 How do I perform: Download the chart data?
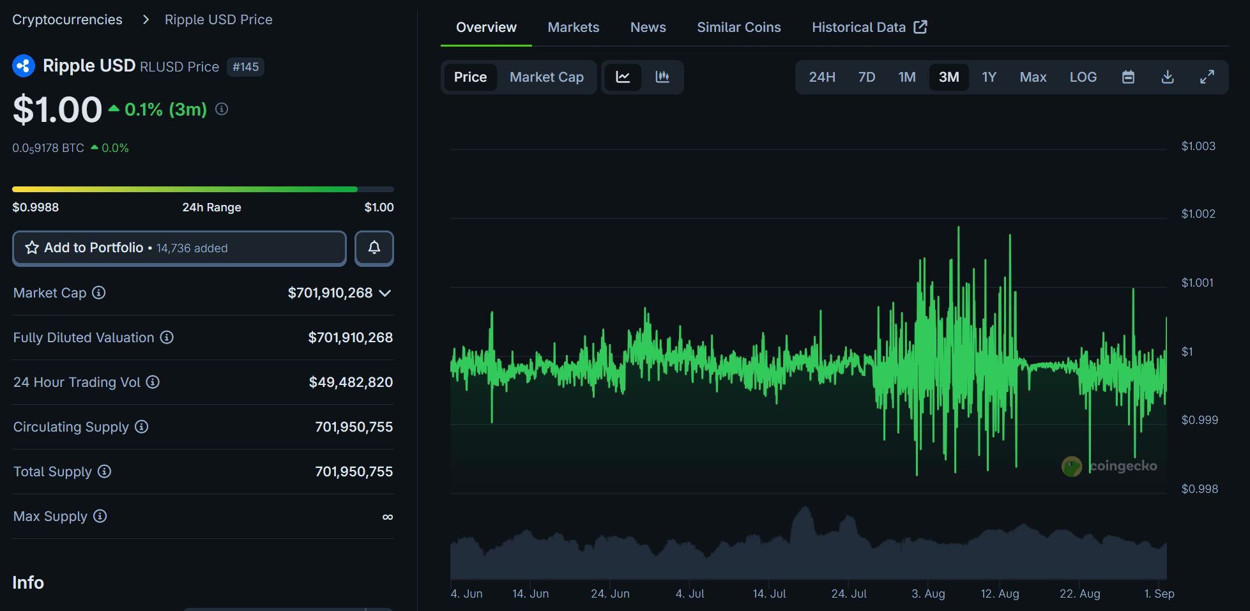point(1168,77)
